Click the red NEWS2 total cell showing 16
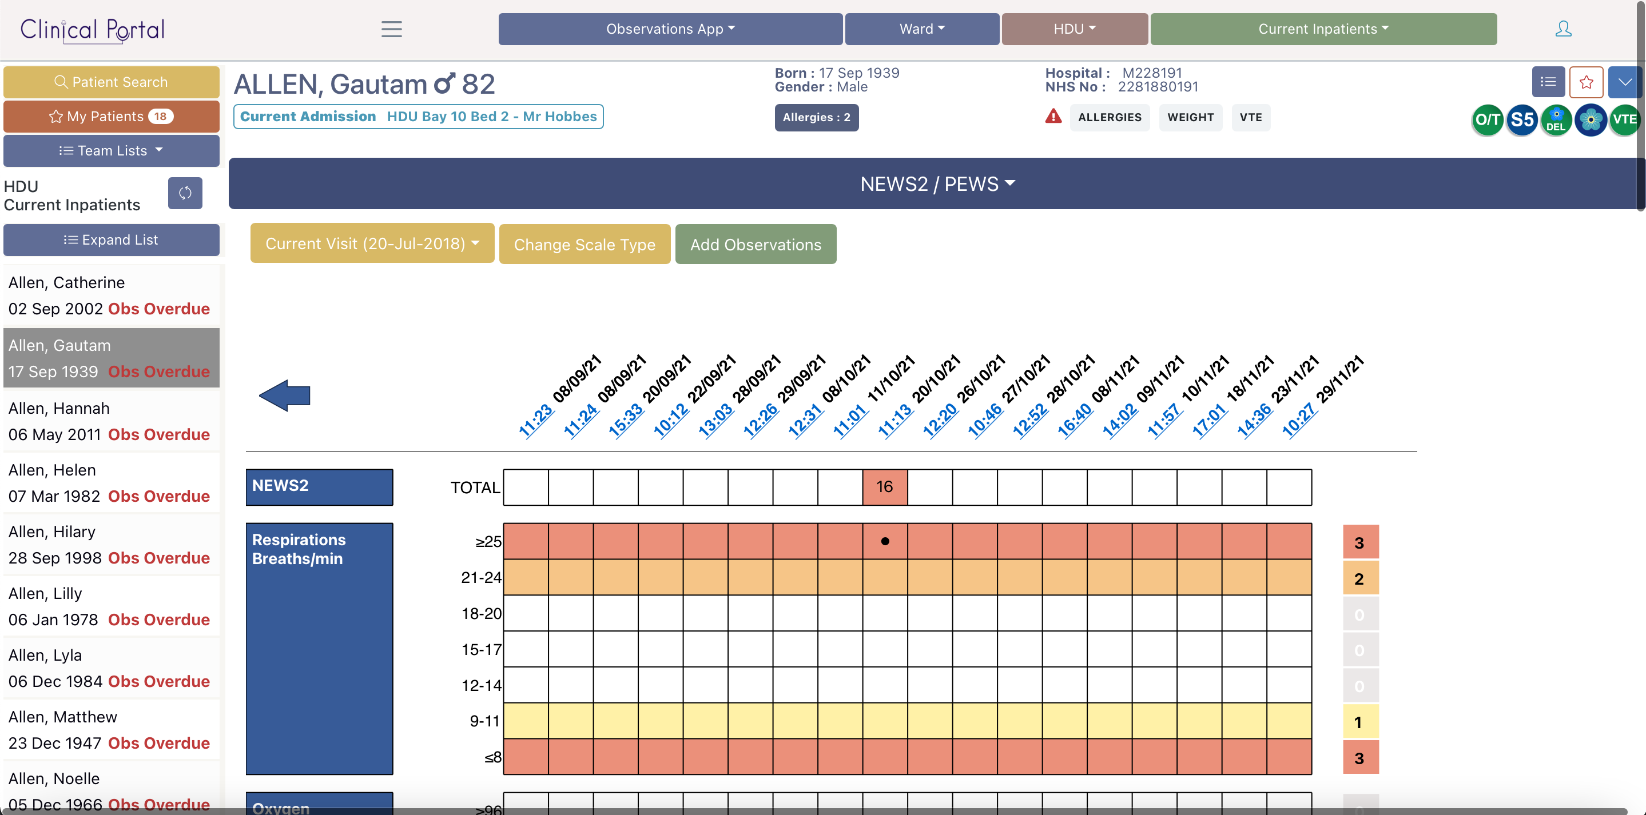The image size is (1646, 815). tap(884, 487)
